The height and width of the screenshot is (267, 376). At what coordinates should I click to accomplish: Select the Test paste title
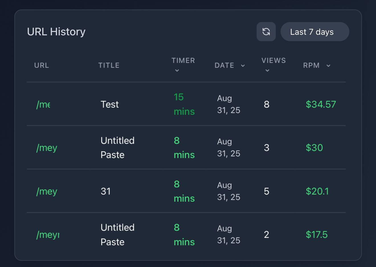coord(109,104)
